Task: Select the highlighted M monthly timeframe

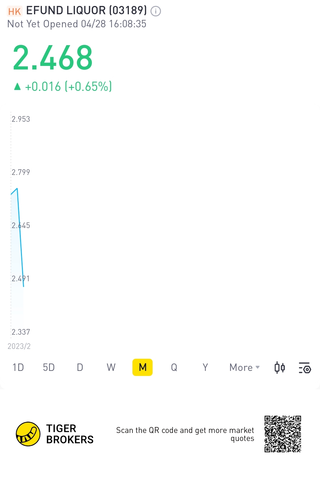Action: tap(143, 368)
